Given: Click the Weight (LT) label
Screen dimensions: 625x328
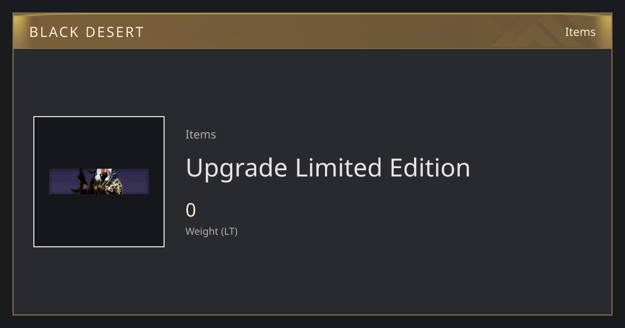Looking at the screenshot, I should coord(211,231).
